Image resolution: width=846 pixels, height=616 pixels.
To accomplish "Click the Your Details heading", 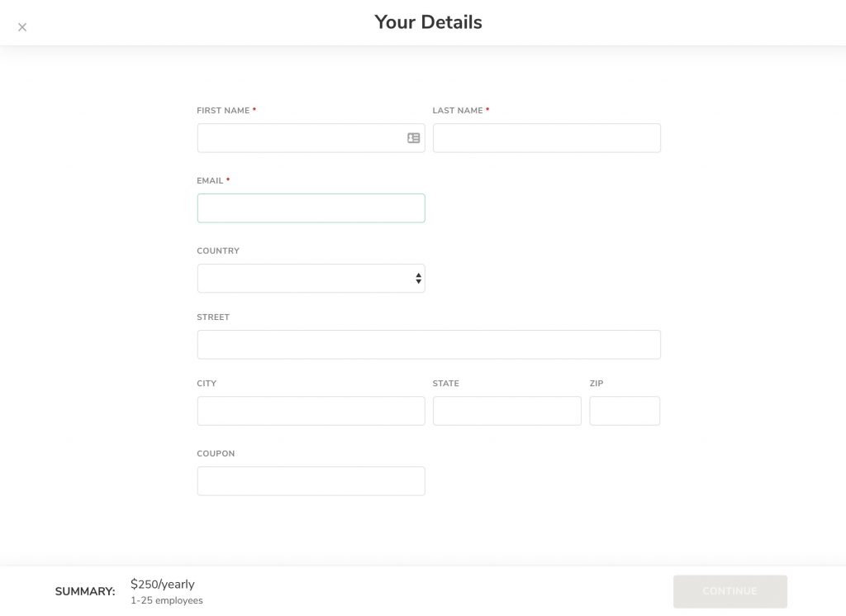I will pos(429,22).
